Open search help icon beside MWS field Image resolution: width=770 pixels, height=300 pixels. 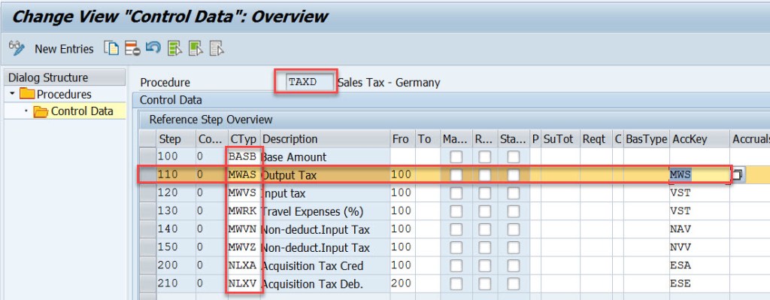click(737, 174)
